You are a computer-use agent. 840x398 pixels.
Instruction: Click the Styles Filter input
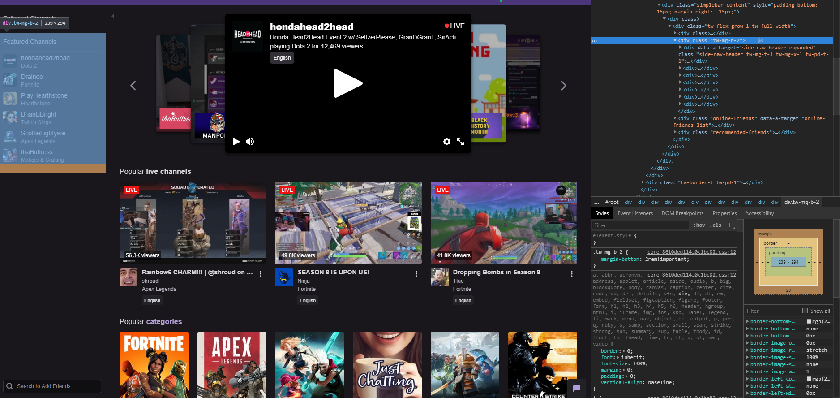click(x=641, y=225)
